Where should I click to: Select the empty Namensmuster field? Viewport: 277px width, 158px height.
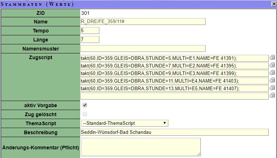pos(143,48)
